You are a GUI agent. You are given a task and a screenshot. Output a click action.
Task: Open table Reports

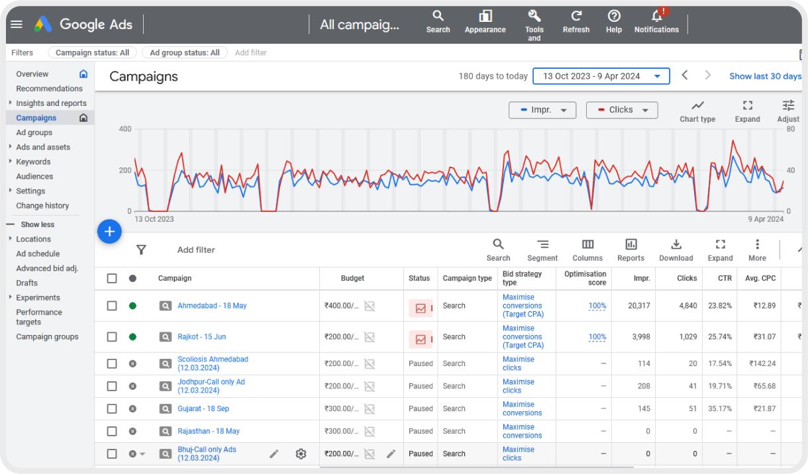pyautogui.click(x=631, y=250)
